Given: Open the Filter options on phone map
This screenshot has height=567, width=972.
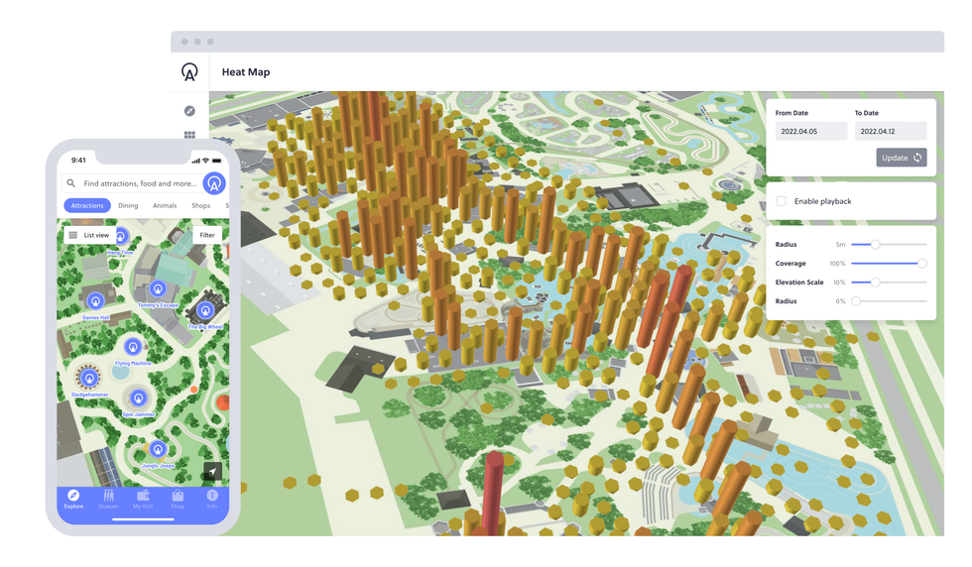Looking at the screenshot, I should click(x=206, y=235).
